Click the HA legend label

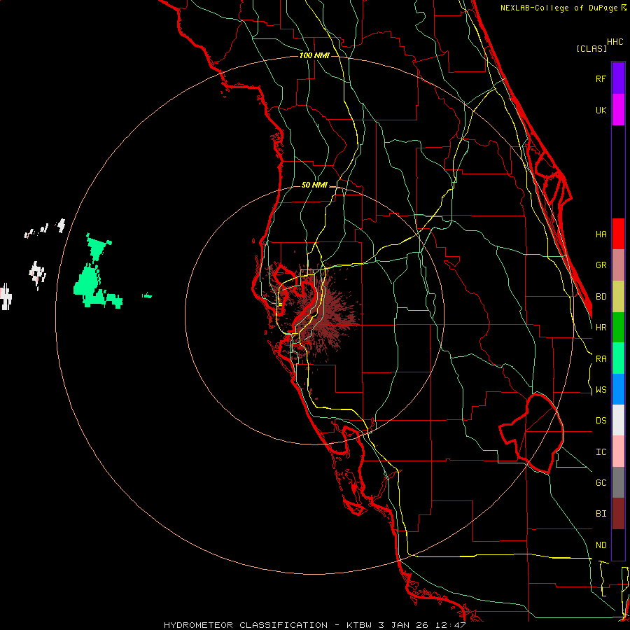601,234
